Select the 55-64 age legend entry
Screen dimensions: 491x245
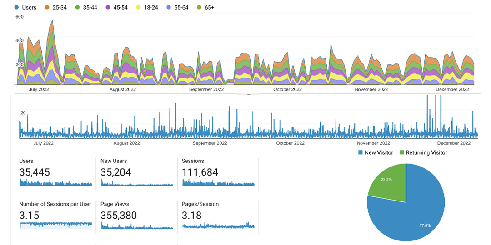point(178,7)
